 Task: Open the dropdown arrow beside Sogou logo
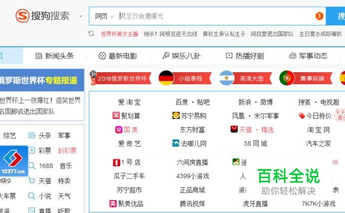coord(81,16)
